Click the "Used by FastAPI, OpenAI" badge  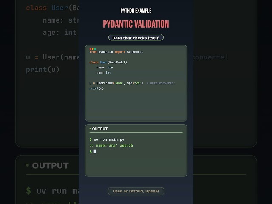click(x=136, y=191)
